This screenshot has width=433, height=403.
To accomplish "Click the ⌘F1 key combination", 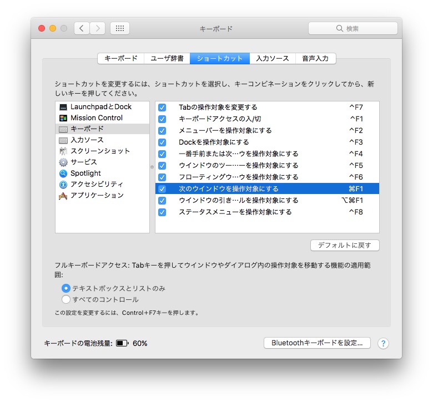I will pos(356,189).
